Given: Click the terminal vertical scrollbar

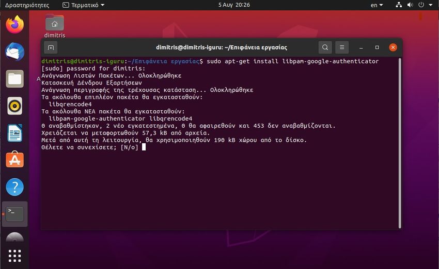Looking at the screenshot, I should [400, 143].
